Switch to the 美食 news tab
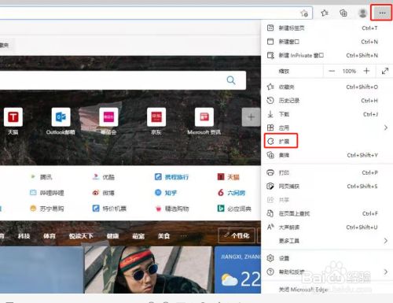Screen dimensions: 393x303 (x=164, y=236)
